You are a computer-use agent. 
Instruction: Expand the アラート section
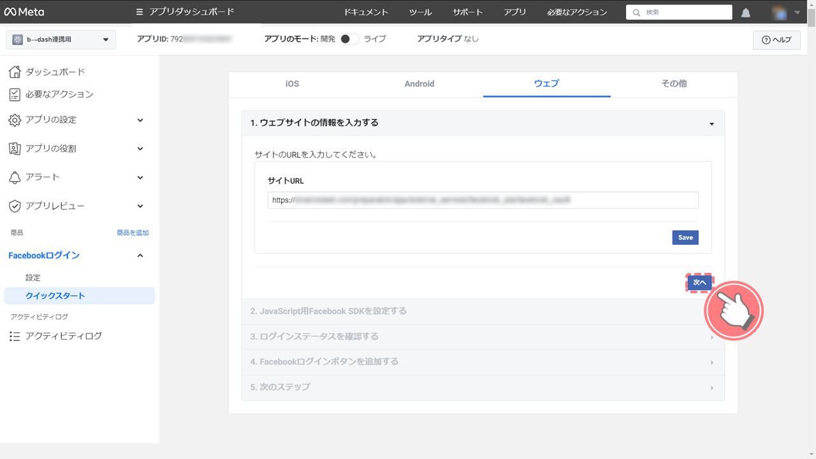tap(140, 177)
